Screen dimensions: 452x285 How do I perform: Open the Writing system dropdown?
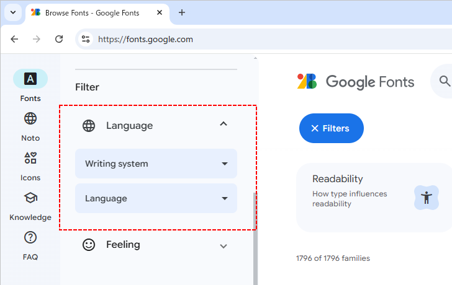156,164
